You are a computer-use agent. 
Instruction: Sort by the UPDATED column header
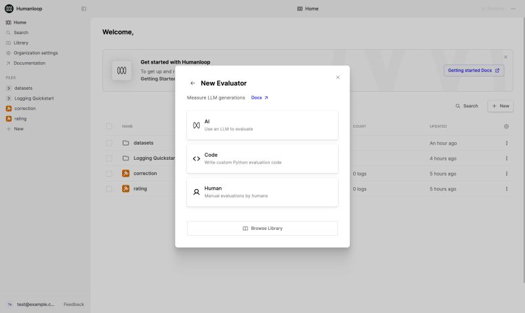pyautogui.click(x=438, y=126)
